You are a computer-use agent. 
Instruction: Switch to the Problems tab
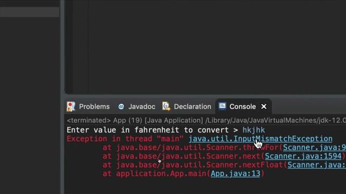click(x=88, y=107)
